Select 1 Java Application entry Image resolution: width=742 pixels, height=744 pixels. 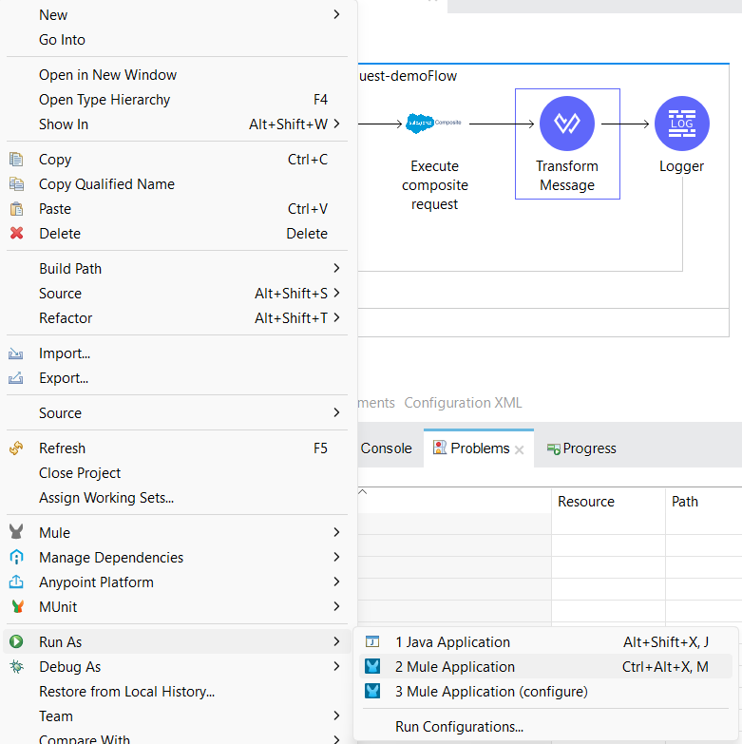click(x=452, y=642)
